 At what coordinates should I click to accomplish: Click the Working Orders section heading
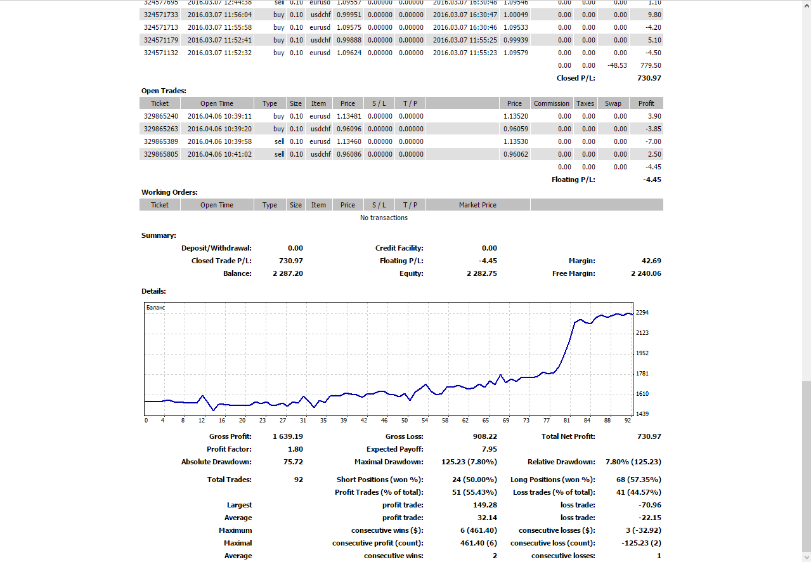(169, 192)
